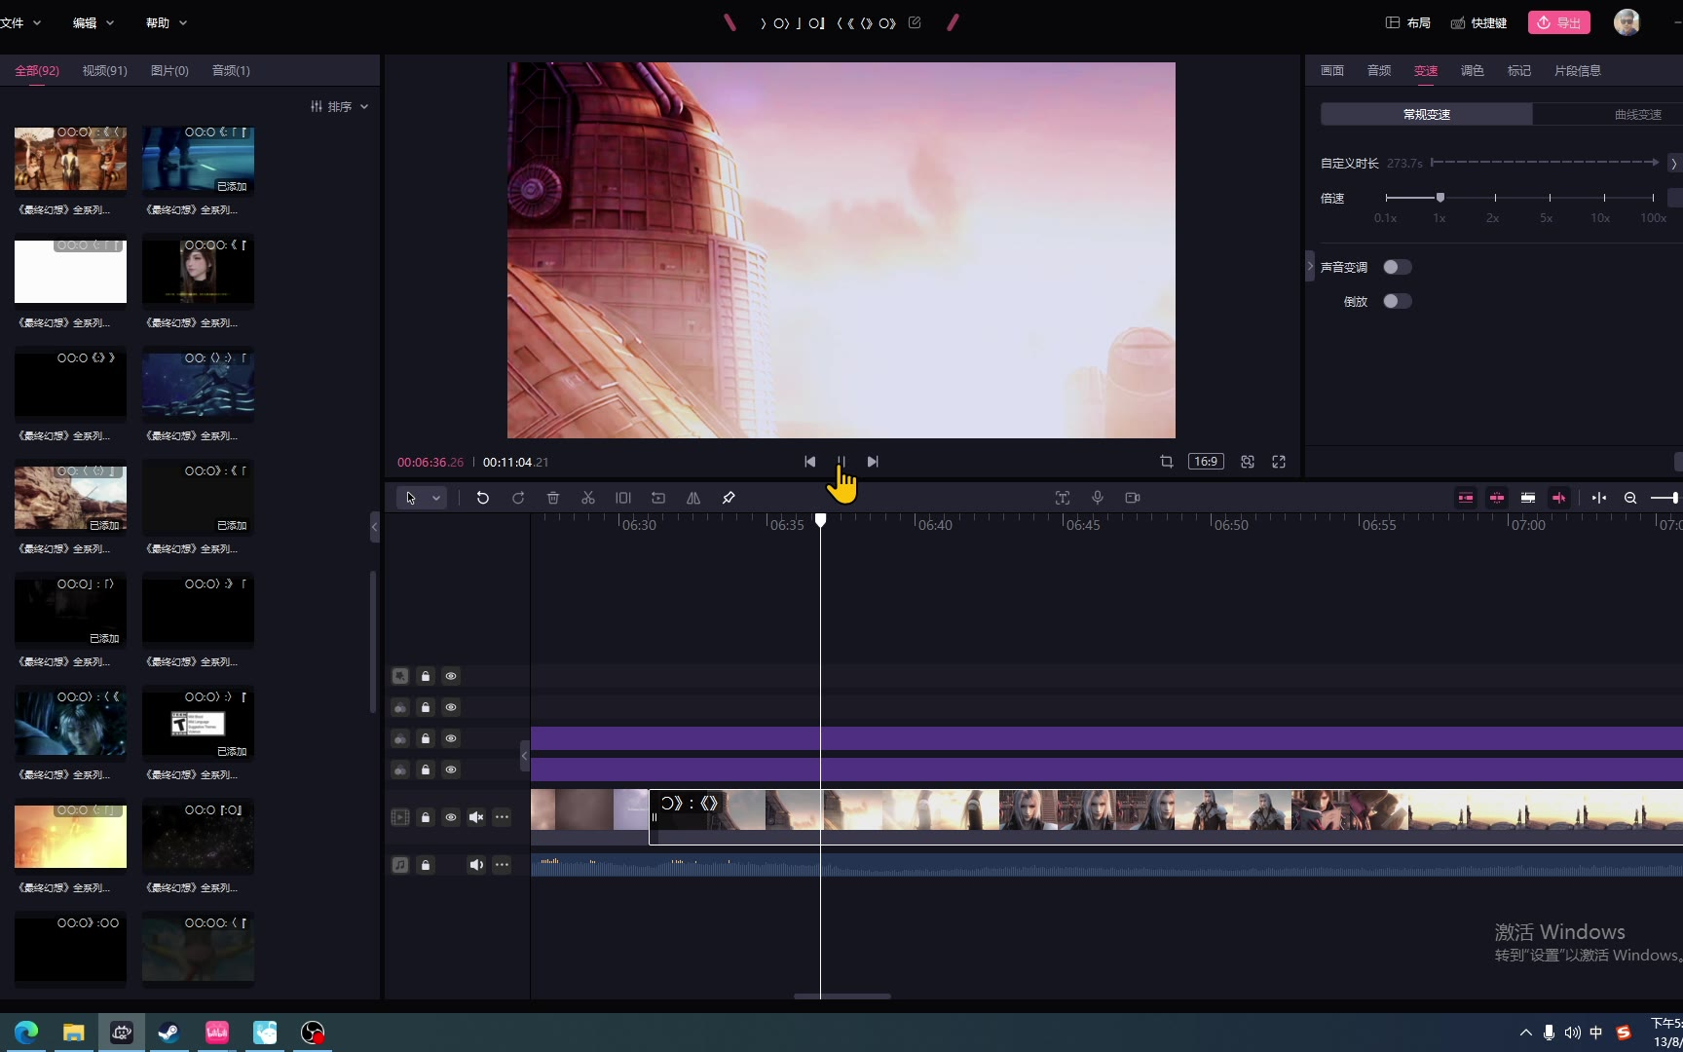Enable the 倒放 reverse playback switch

(1397, 301)
